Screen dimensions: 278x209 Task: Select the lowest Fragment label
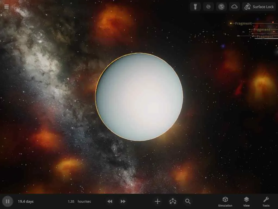265,37
